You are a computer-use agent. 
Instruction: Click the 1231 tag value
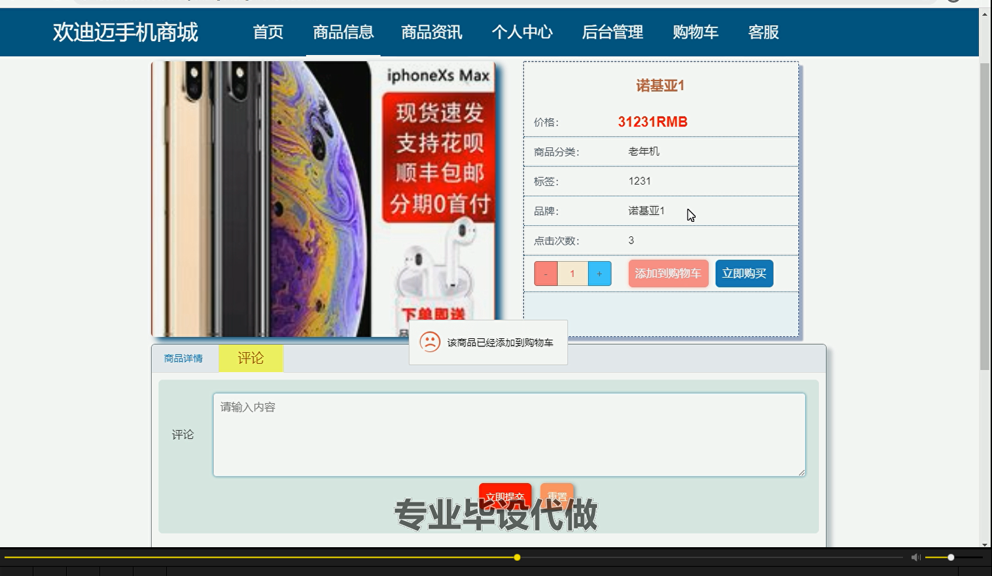pyautogui.click(x=639, y=181)
